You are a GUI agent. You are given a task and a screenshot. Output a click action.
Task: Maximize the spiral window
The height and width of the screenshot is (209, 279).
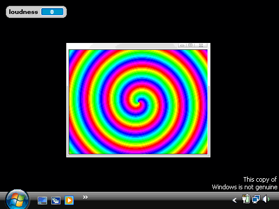(x=191, y=45)
